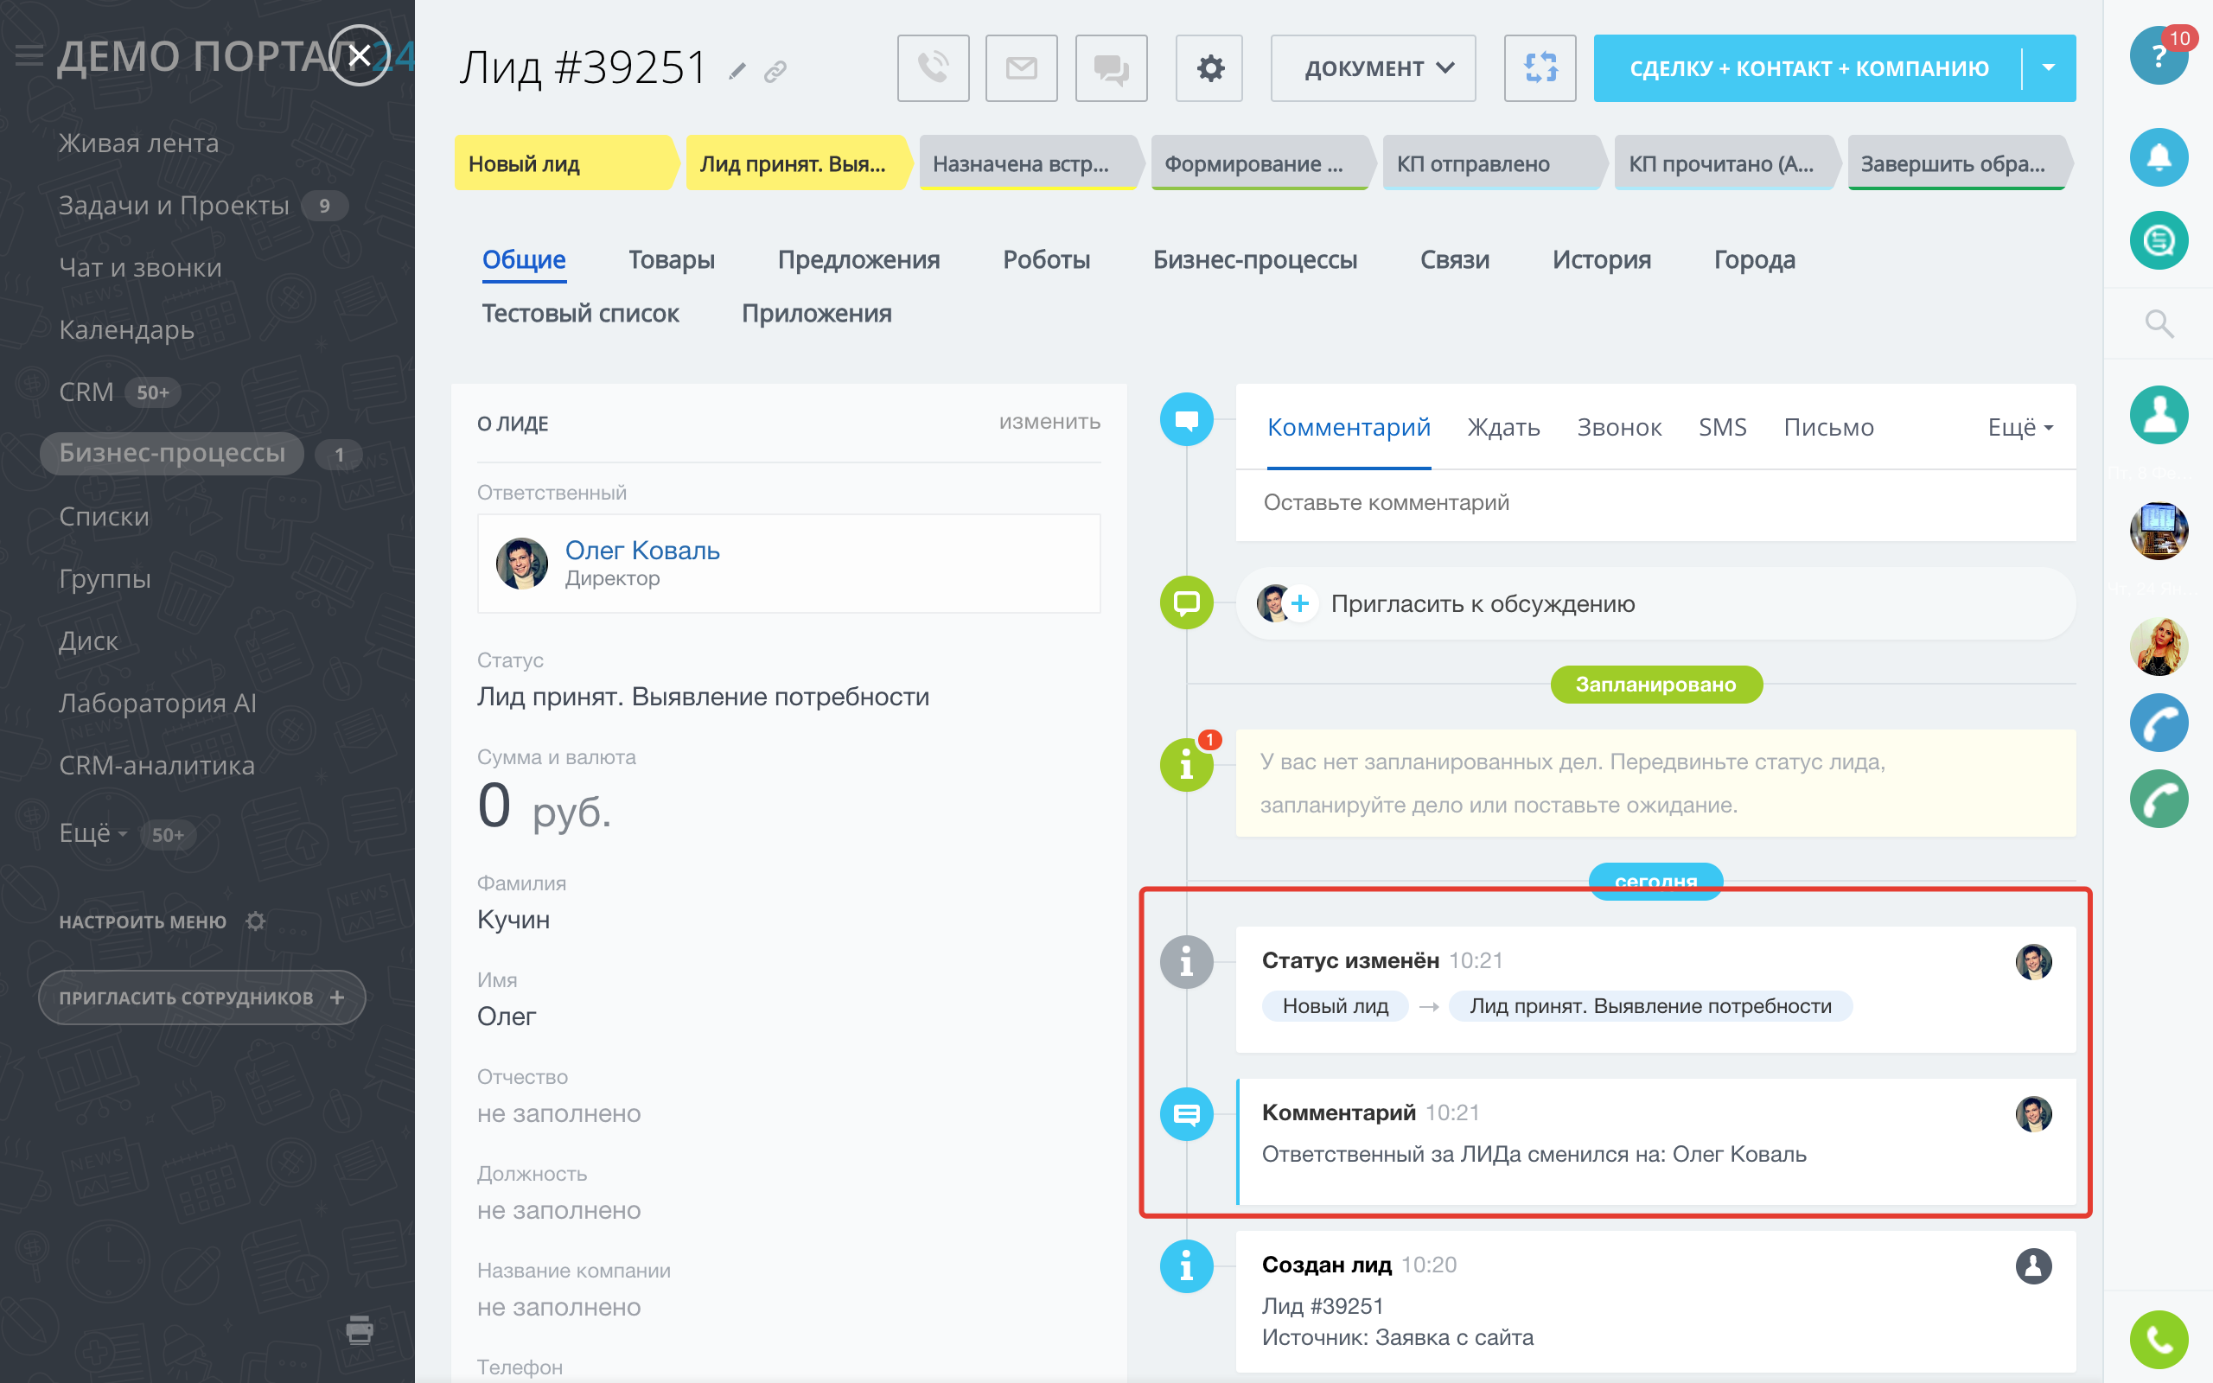Click the phone call icon in the lead header
The image size is (2213, 1383).
(x=933, y=68)
